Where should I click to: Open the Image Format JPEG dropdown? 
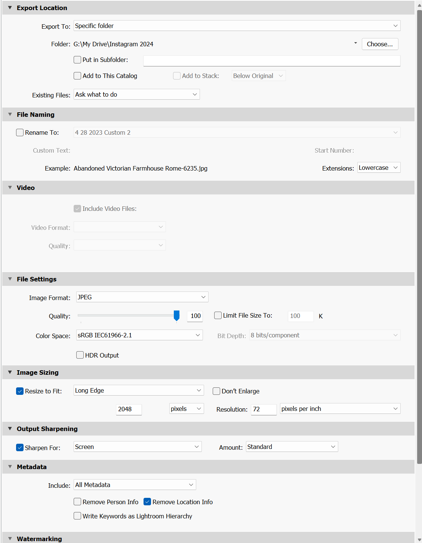[x=142, y=297]
